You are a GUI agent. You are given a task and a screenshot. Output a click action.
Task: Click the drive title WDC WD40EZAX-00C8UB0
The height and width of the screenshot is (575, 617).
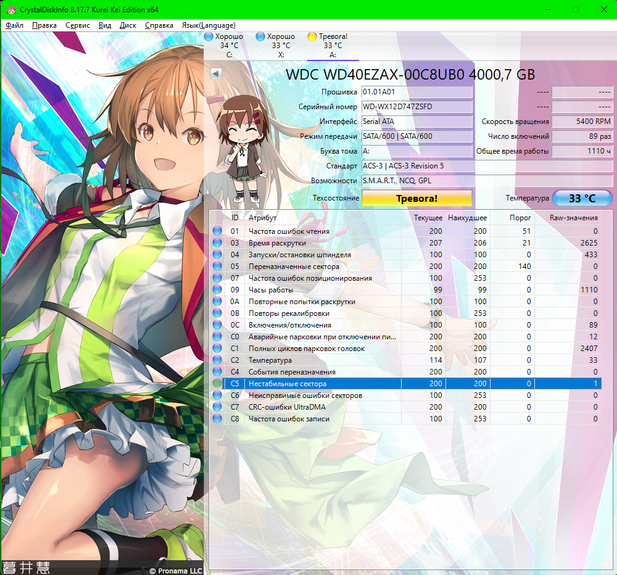pyautogui.click(x=410, y=75)
